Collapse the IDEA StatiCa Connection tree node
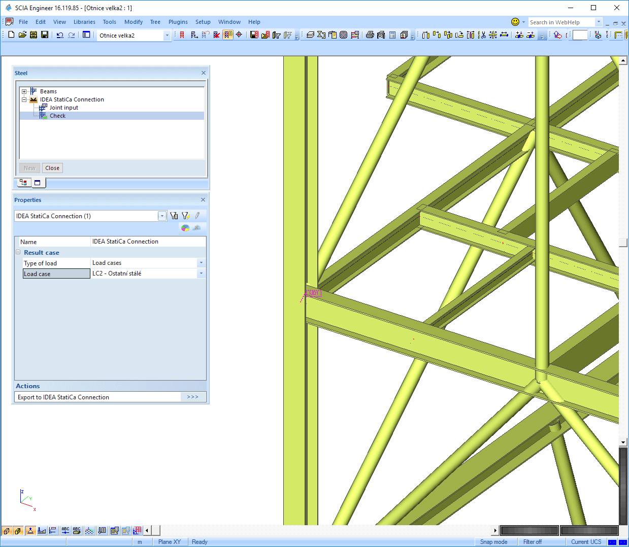Viewport: 629px width, 547px height. click(24, 99)
